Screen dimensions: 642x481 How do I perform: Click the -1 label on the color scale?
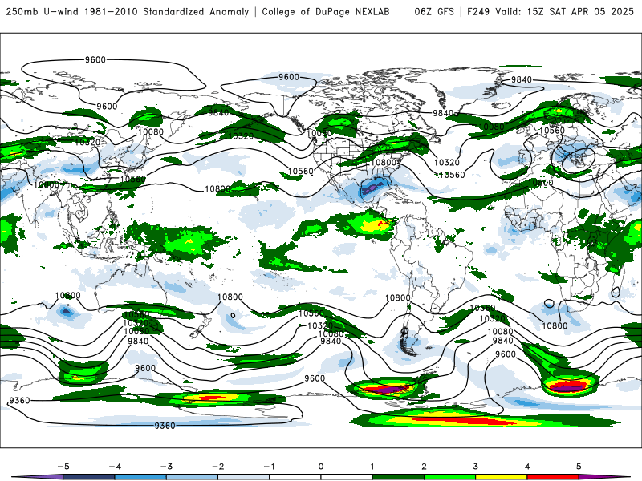(x=269, y=467)
